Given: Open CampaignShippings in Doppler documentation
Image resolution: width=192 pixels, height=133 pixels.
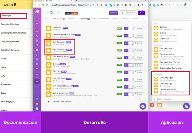Looking at the screenshot, I should 10,24.
